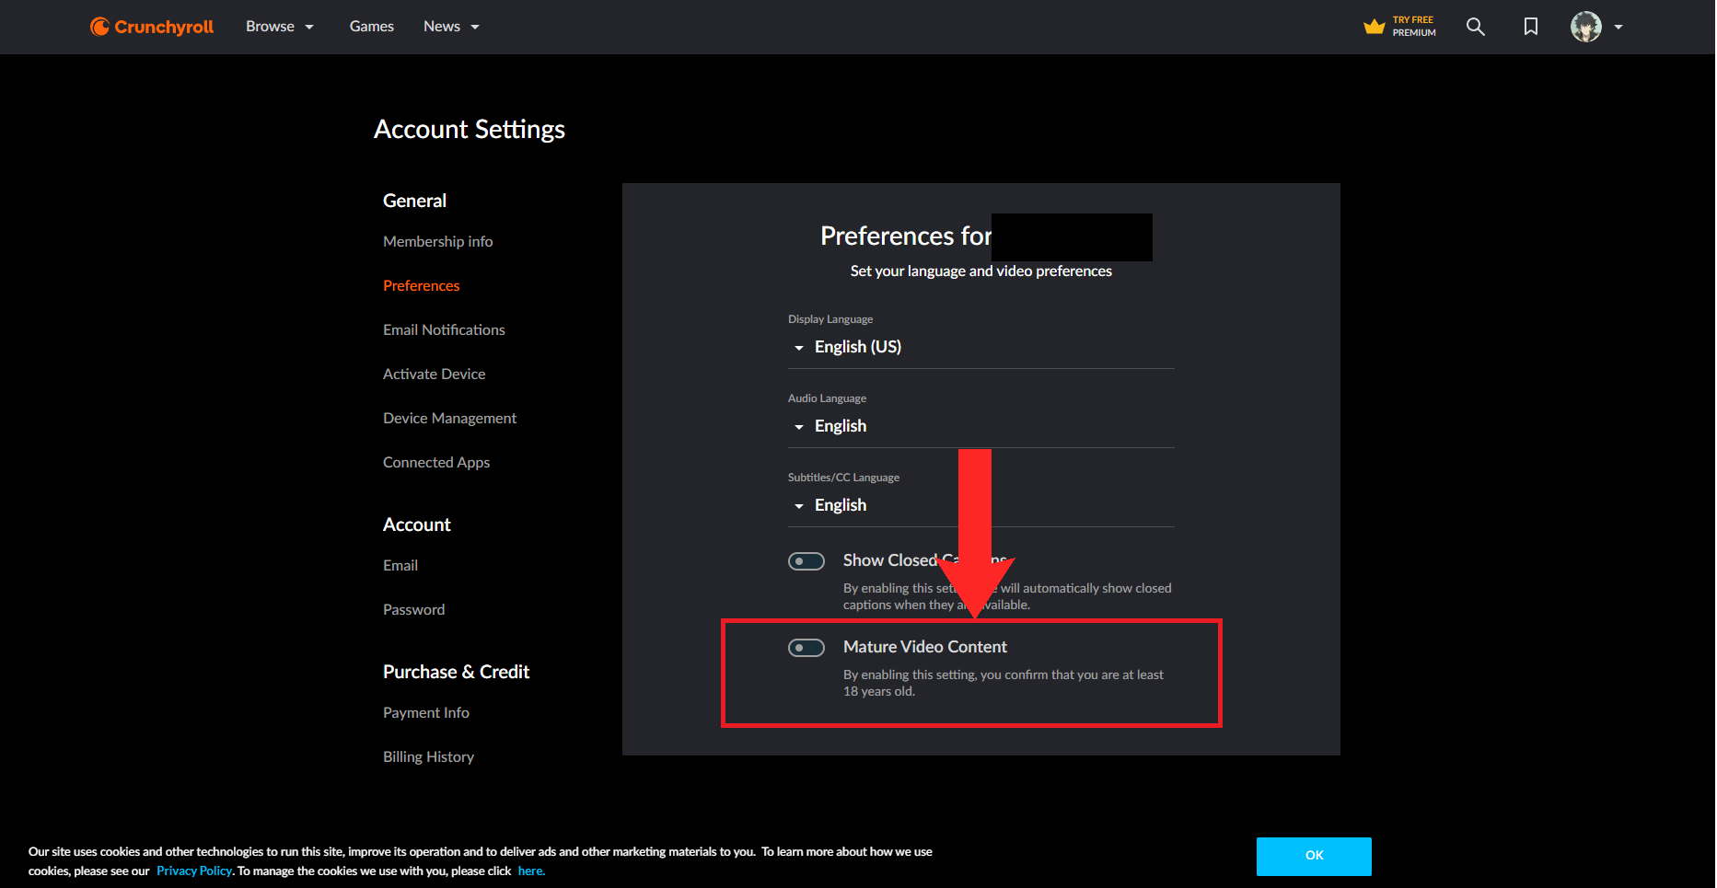Open Email Notifications settings

point(444,330)
